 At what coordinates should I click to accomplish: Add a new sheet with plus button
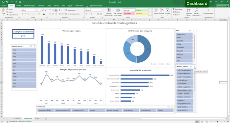(x=46, y=119)
